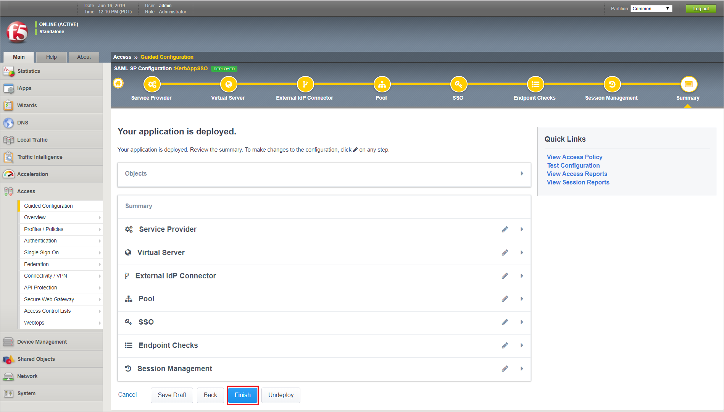Open Local Traffic sidebar section
The height and width of the screenshot is (412, 724).
[x=52, y=140]
